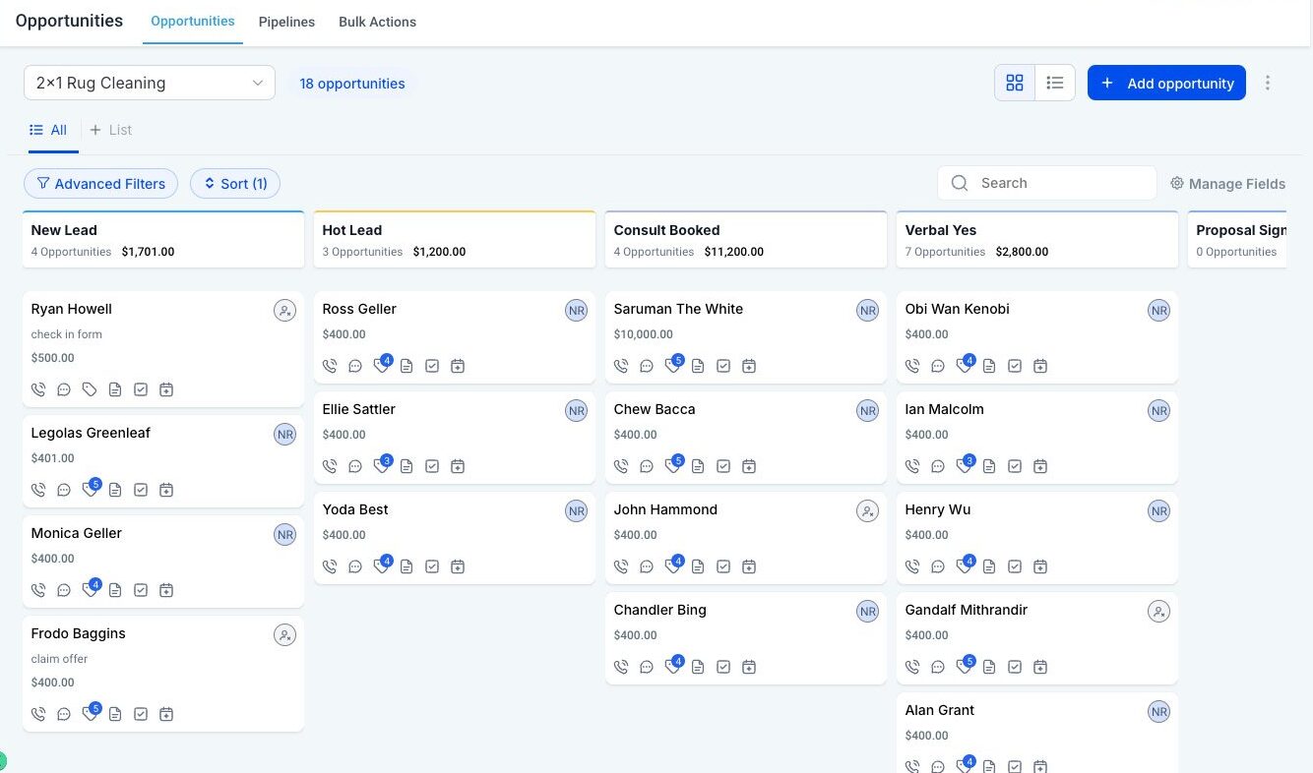The width and height of the screenshot is (1313, 773).
Task: Click into the Search opportunities field
Action: pos(1058,183)
